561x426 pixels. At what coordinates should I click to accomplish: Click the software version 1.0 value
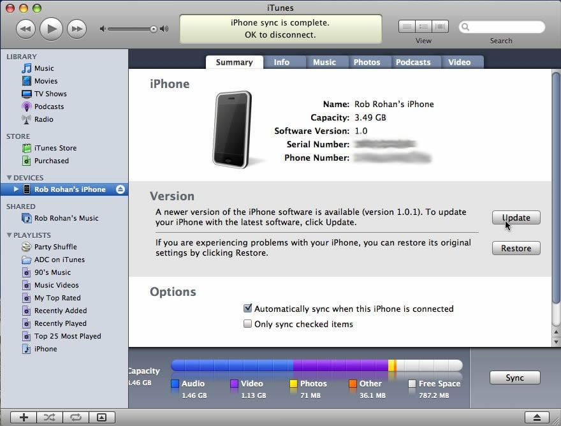[x=361, y=131]
